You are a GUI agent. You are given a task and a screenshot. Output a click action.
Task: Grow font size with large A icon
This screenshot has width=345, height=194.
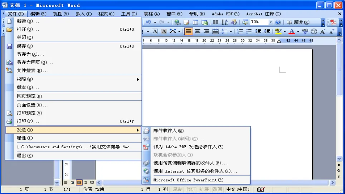[322, 31]
